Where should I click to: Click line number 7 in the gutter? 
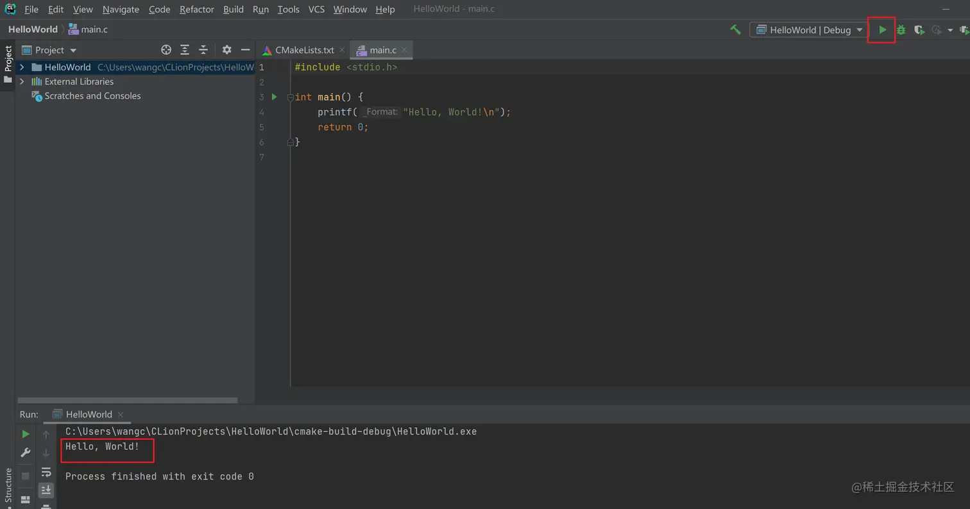tap(262, 157)
